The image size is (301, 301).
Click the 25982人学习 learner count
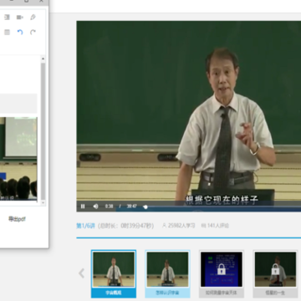[x=179, y=226]
